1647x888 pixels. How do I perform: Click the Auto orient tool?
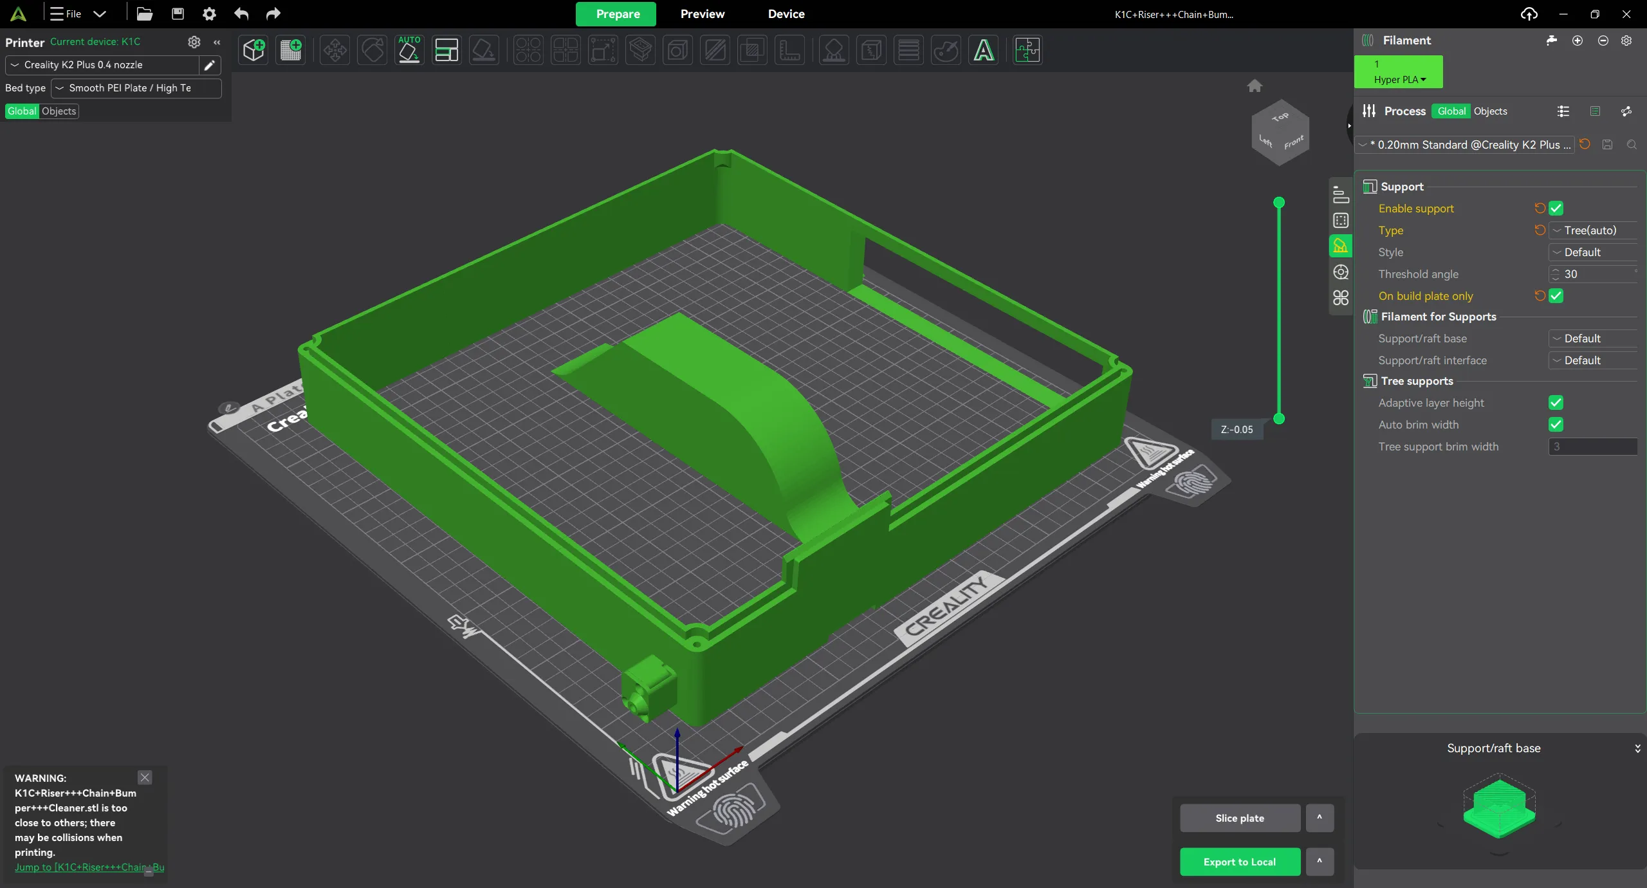pos(409,50)
